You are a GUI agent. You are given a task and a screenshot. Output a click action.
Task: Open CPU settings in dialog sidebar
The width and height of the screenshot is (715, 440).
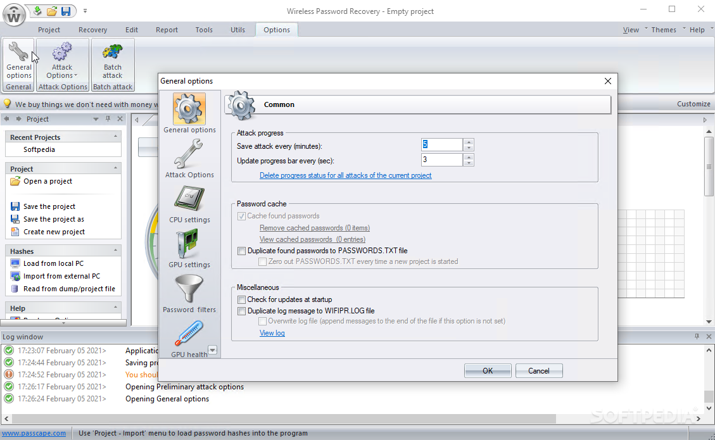[x=189, y=204]
